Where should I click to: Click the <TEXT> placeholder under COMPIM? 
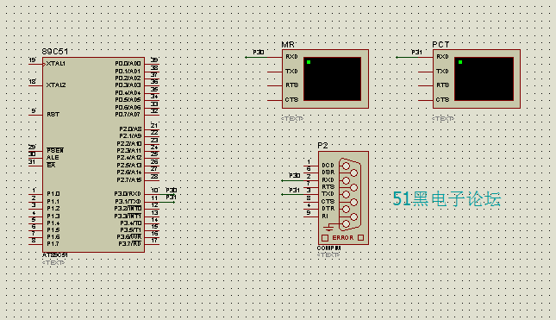click(328, 254)
